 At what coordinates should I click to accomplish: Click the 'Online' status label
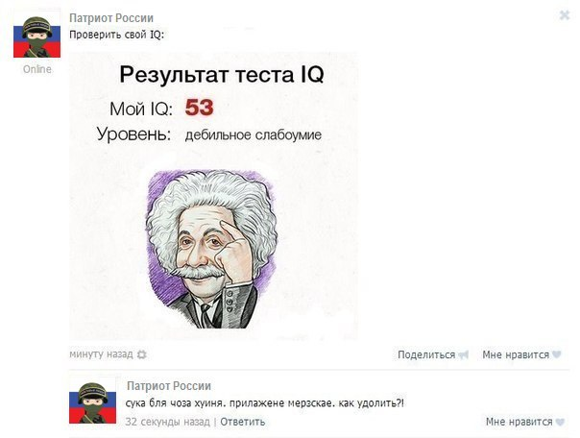(x=37, y=69)
